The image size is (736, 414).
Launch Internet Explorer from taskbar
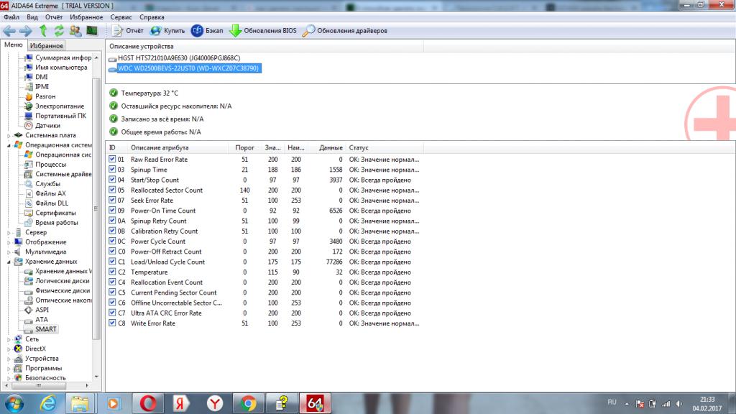click(48, 403)
